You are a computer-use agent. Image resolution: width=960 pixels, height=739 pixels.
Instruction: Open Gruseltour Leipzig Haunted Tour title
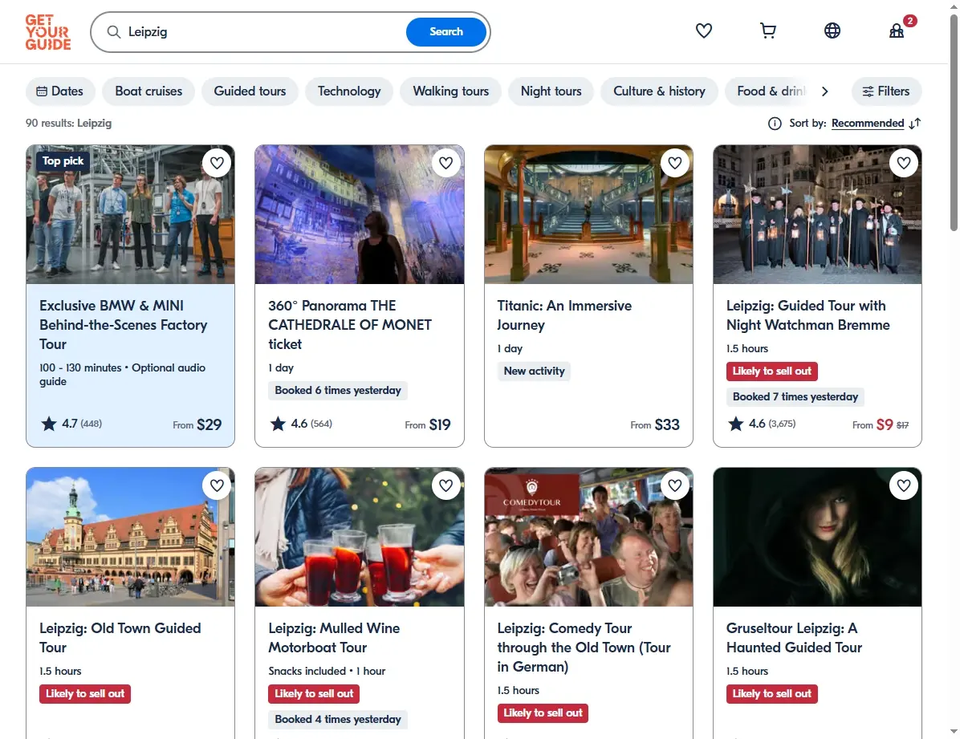(x=794, y=637)
